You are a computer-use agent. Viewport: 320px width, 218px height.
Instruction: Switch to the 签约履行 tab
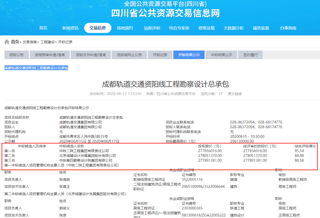point(250,55)
